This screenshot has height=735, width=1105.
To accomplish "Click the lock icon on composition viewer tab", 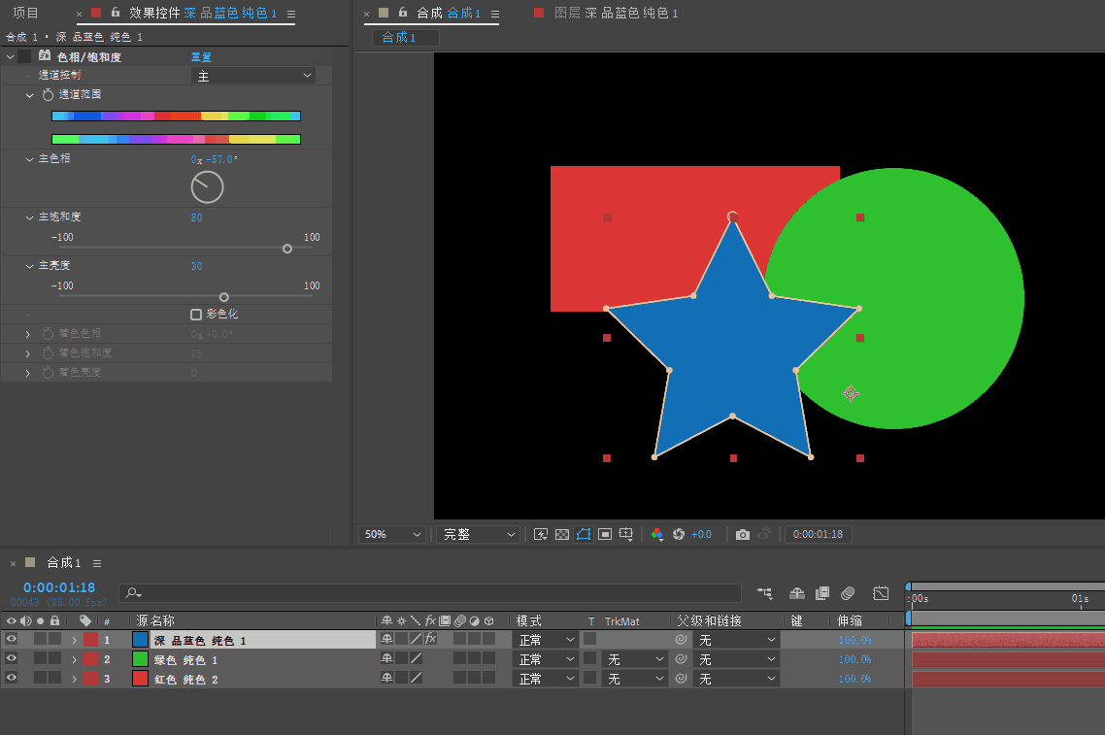I will [403, 12].
